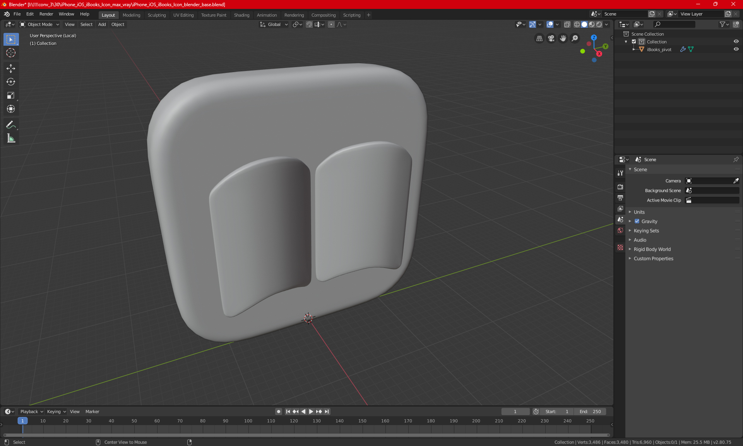Select the Transform tool
This screenshot has height=446, width=743.
pyautogui.click(x=11, y=109)
